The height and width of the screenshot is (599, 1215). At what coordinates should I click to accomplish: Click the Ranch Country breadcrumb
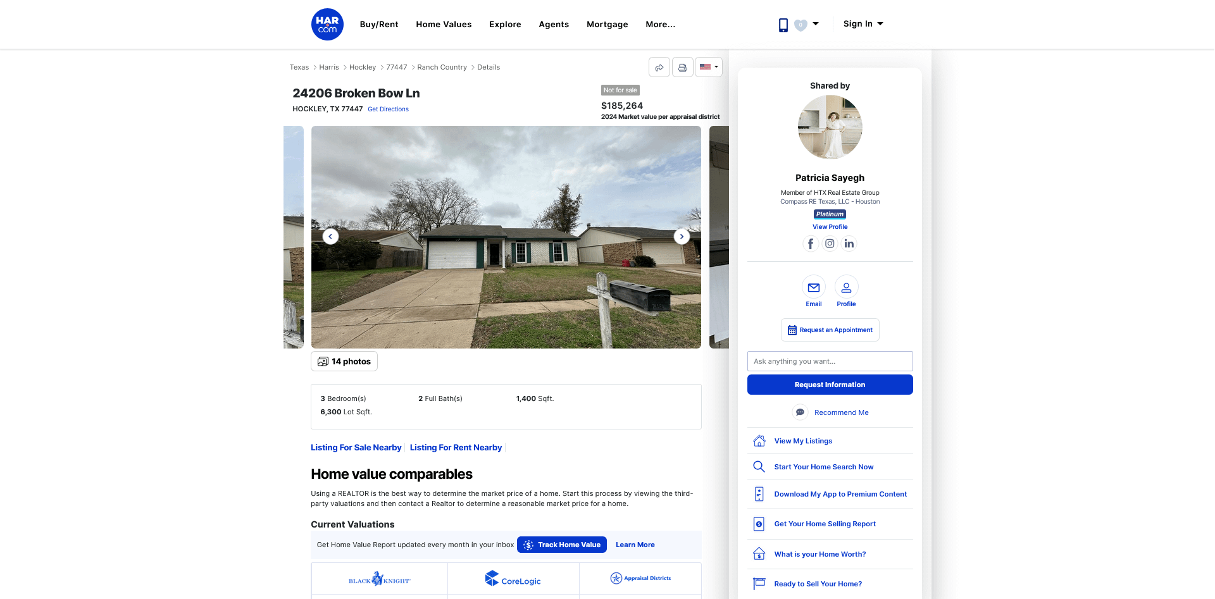coord(442,67)
